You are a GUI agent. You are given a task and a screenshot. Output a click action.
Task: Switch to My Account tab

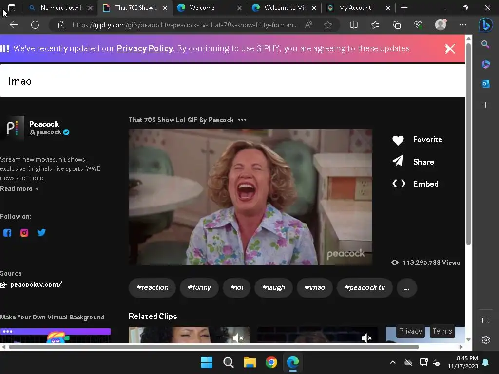pos(358,8)
